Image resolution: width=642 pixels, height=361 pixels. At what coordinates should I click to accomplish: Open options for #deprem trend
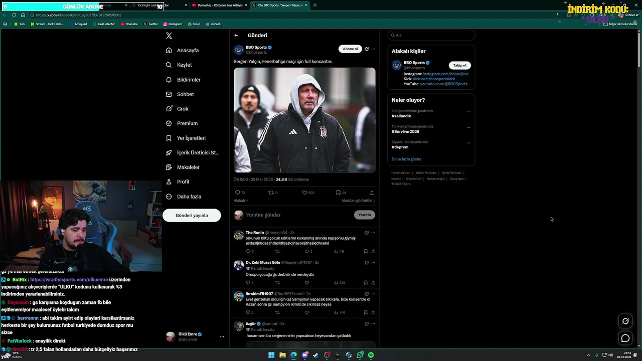tap(468, 143)
